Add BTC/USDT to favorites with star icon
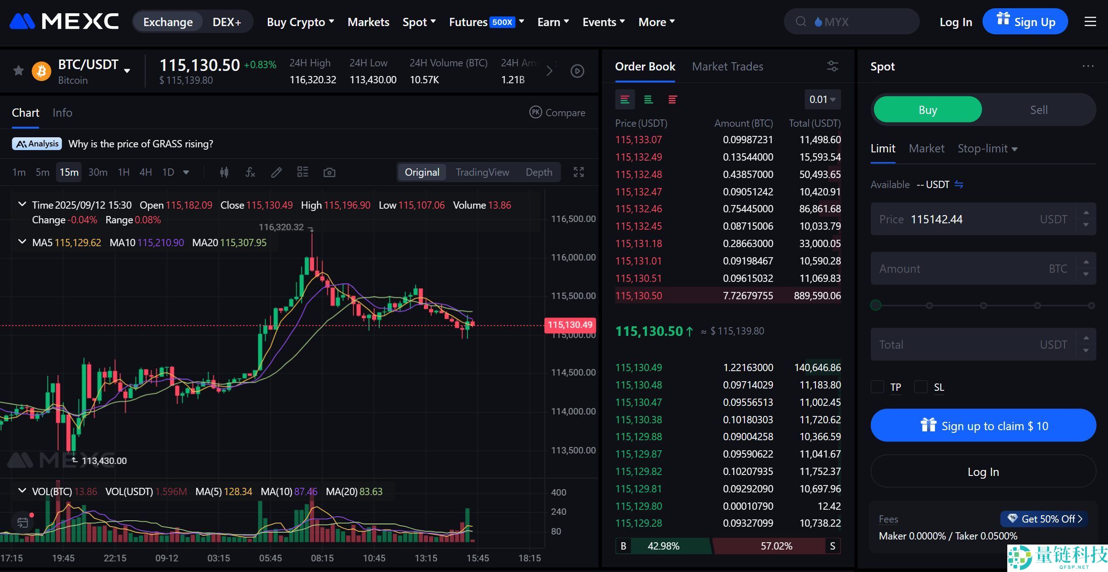This screenshot has width=1108, height=572. (x=18, y=70)
